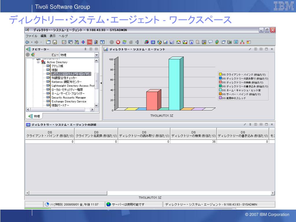Select Lightweight Directory Access Prot item
Viewport: 296px width, 222px height.
coord(73,86)
